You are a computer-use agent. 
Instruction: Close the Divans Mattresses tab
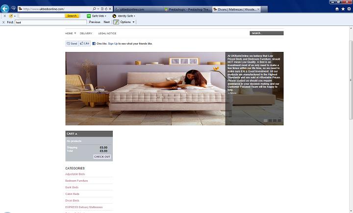[x=258, y=9]
